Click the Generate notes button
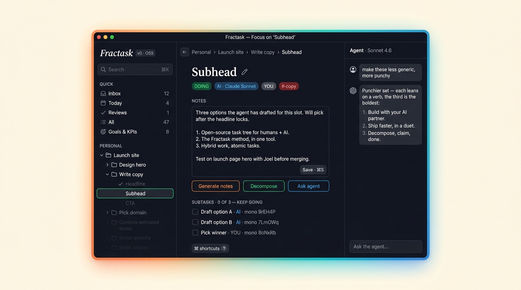Image resolution: width=521 pixels, height=290 pixels. click(x=215, y=186)
